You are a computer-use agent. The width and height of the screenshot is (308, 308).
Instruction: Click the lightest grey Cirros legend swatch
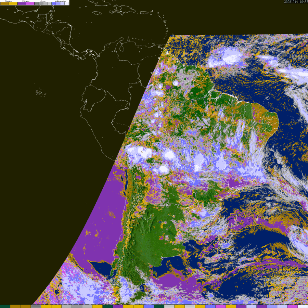(49, 3)
